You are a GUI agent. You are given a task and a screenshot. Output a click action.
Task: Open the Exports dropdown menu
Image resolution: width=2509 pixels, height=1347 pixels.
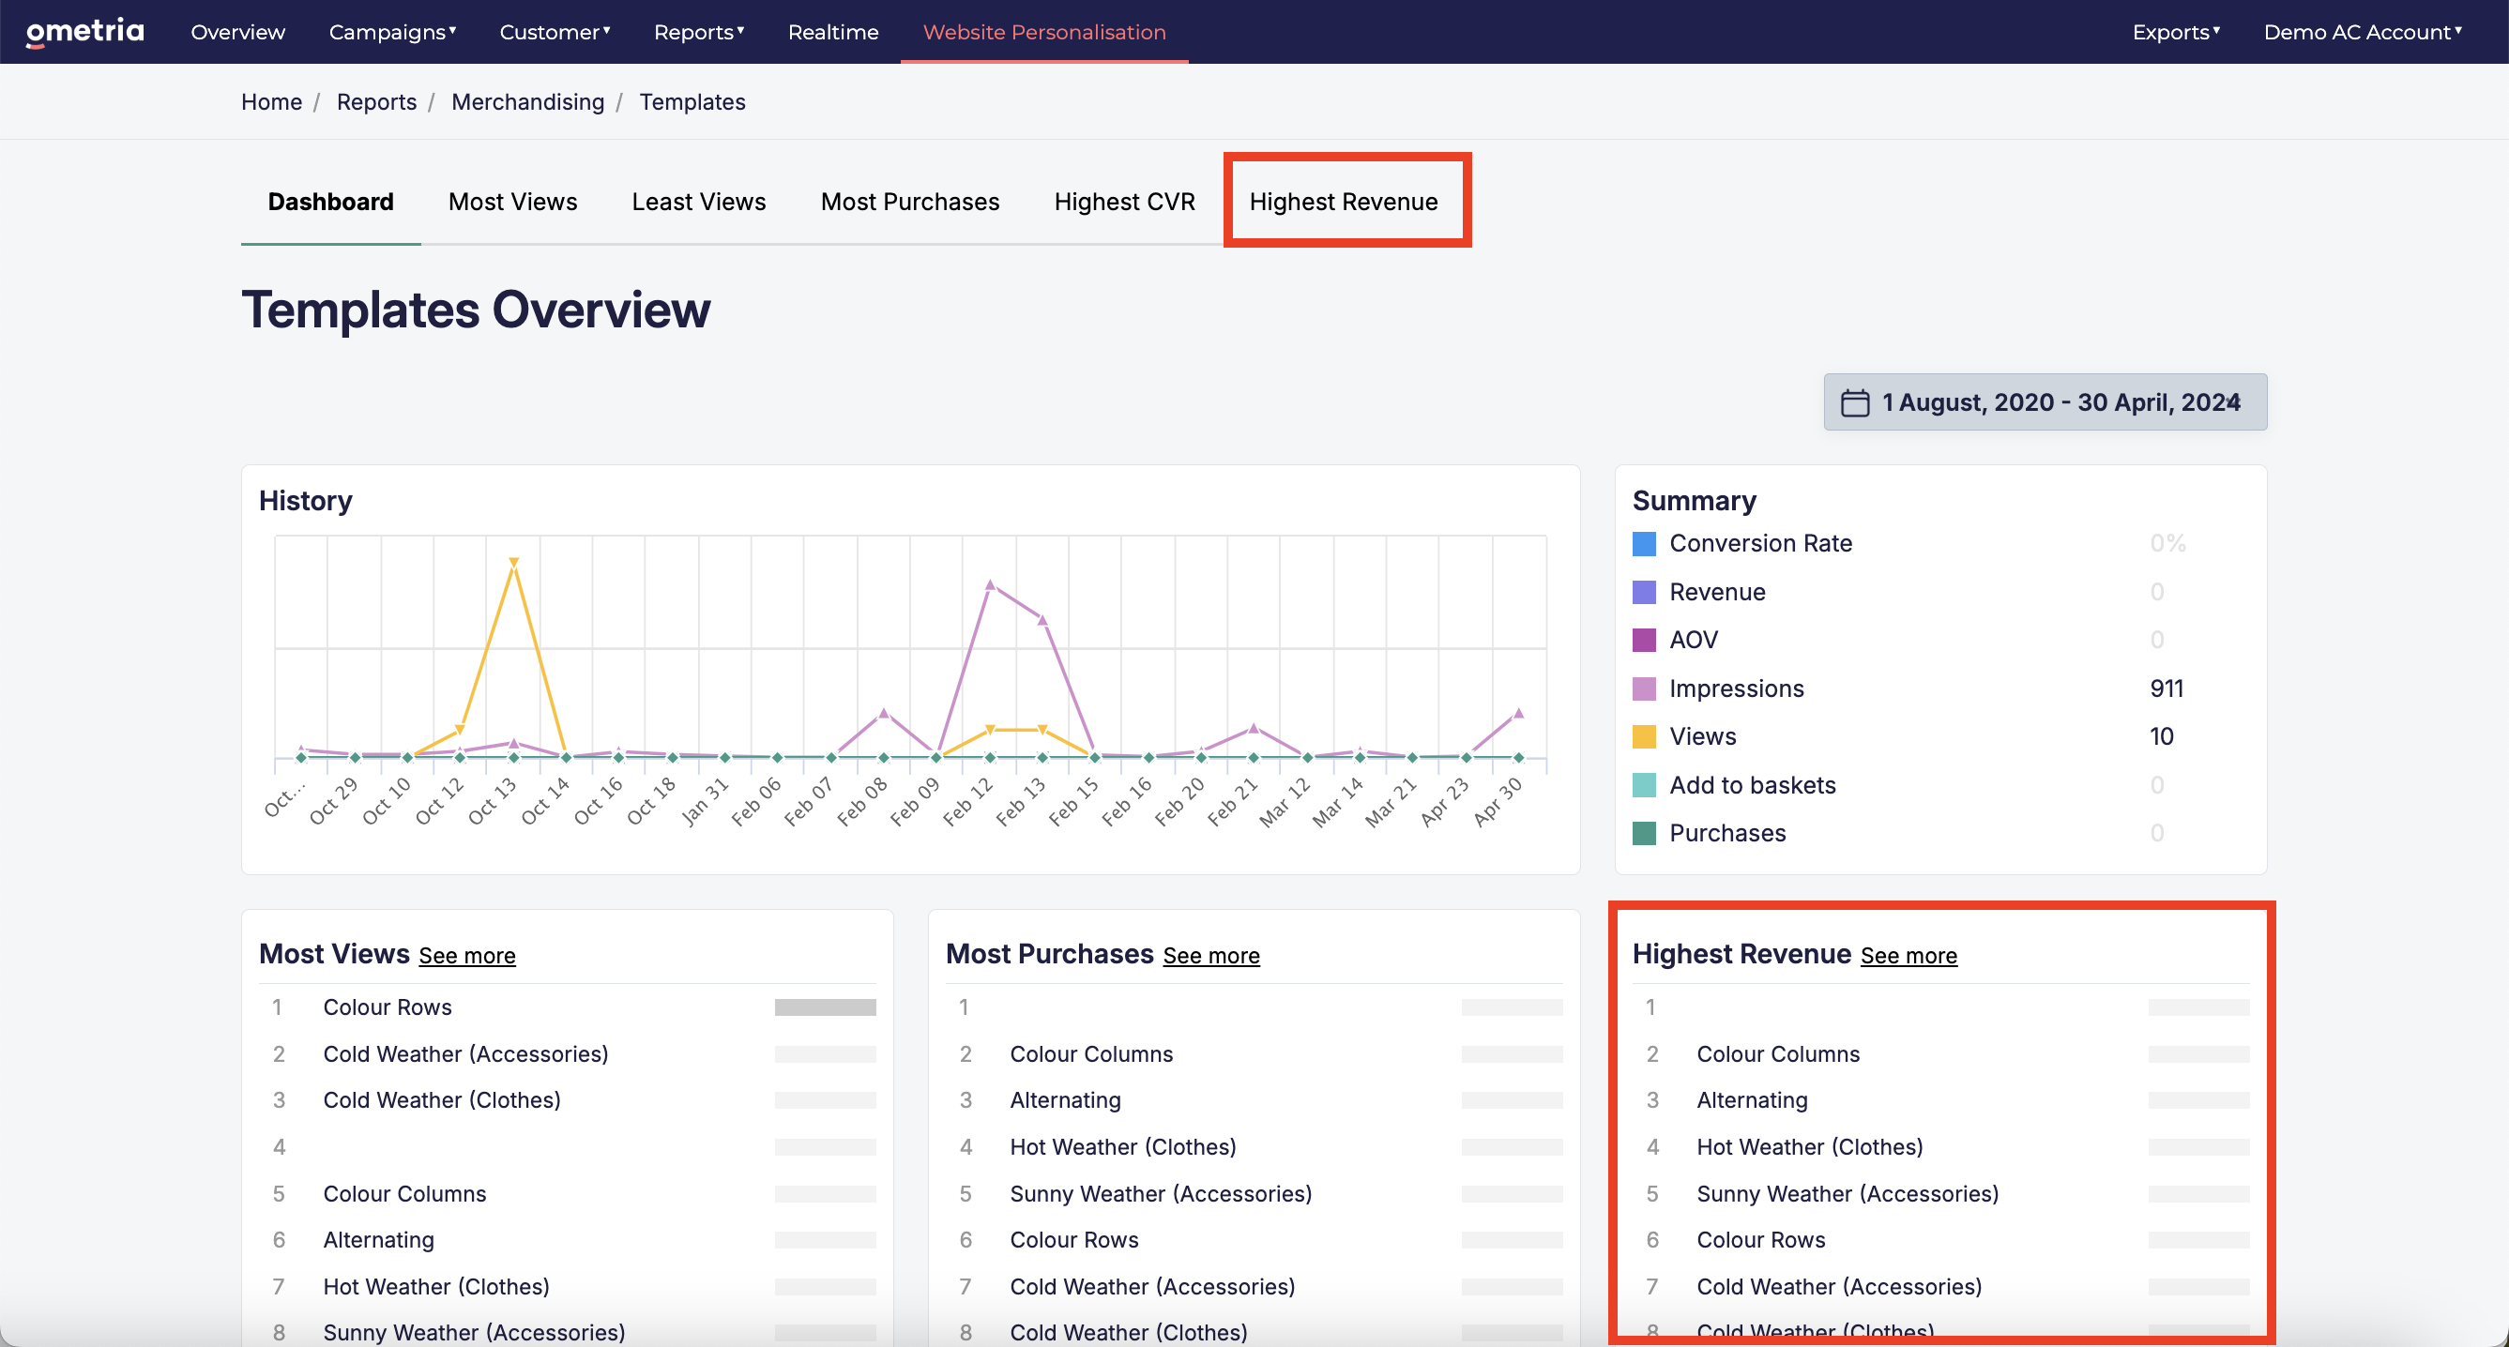[2176, 32]
